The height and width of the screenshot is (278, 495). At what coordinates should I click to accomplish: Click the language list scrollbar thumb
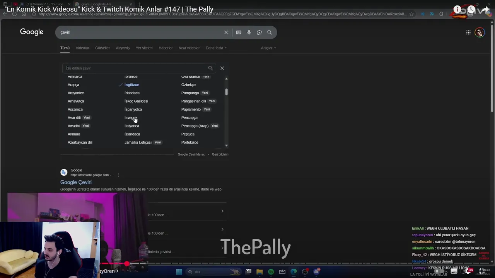pos(226,92)
